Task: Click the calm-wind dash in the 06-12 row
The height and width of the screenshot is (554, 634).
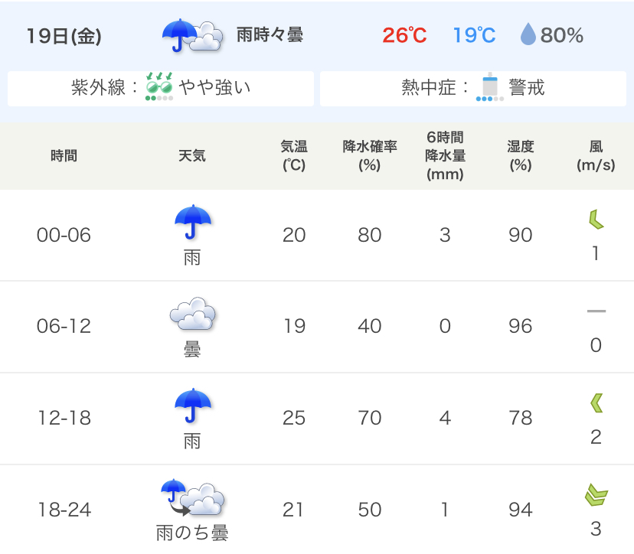Action: tap(596, 311)
